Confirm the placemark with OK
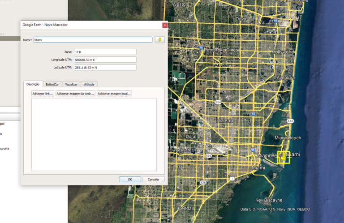Image resolution: width=344 pixels, height=223 pixels. (130, 179)
